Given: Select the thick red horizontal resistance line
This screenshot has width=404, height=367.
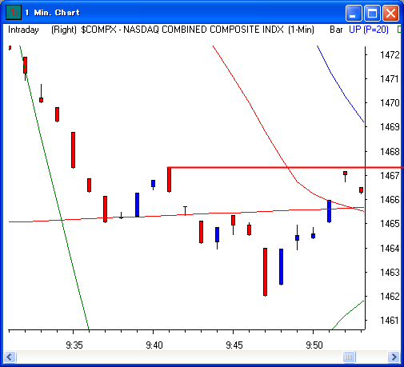Looking at the screenshot, I should tap(285, 168).
